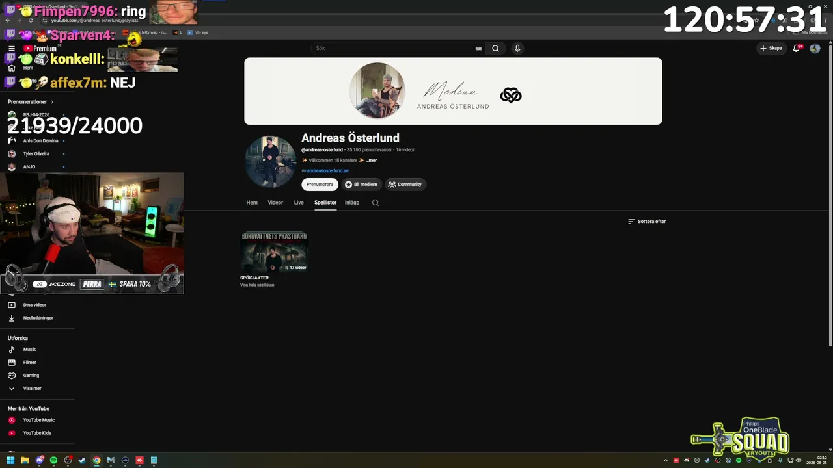Click the Andreas Österlund channel banner
The width and height of the screenshot is (833, 468).
tap(453, 91)
